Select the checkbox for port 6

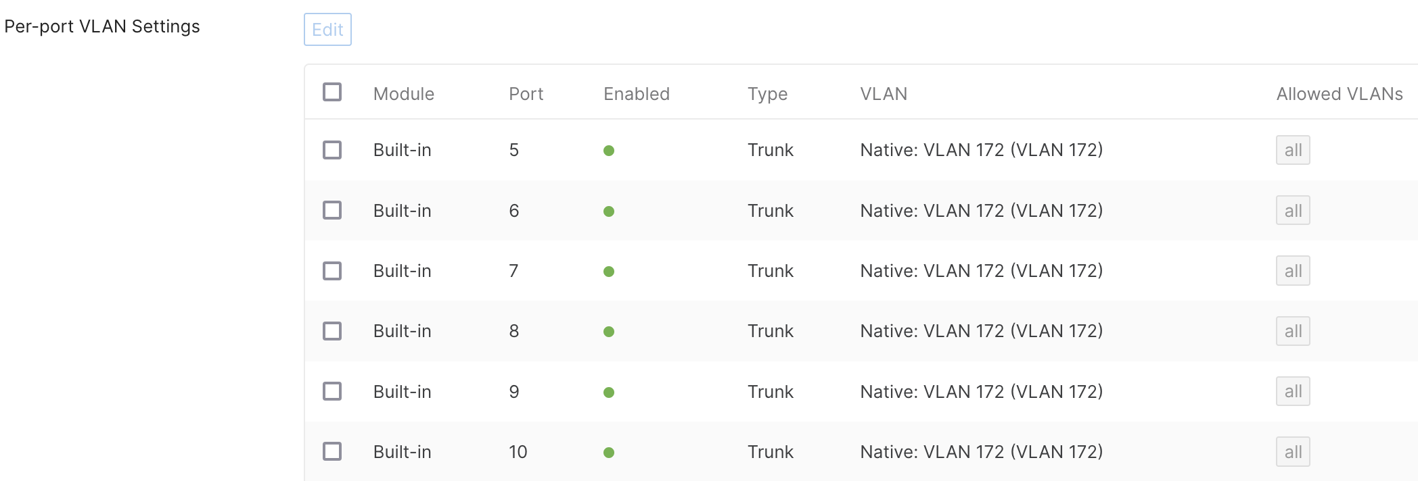click(332, 211)
